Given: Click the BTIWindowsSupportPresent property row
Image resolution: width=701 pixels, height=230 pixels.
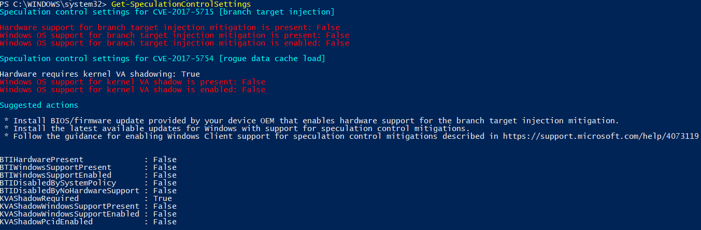Looking at the screenshot, I should 88,167.
